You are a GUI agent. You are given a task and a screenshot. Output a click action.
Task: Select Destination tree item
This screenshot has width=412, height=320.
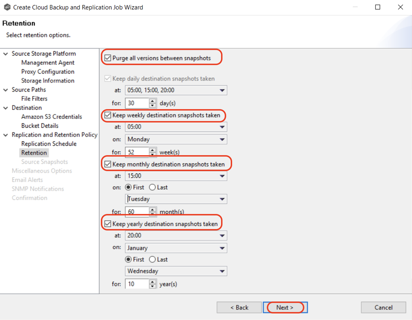27,108
